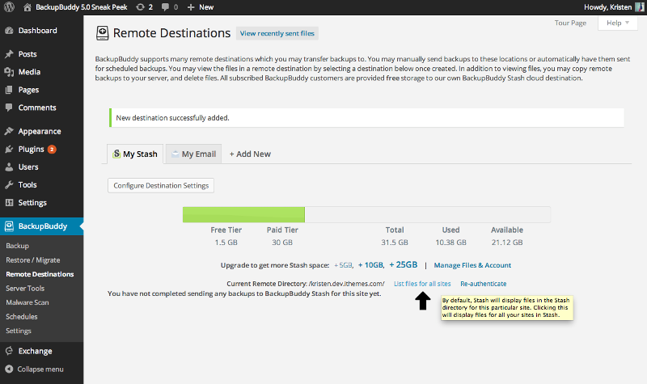
Task: Open the Comments menu
Action: point(37,108)
